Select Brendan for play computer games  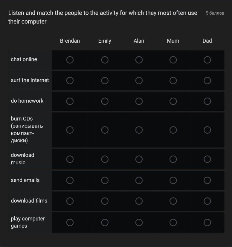pyautogui.click(x=70, y=223)
